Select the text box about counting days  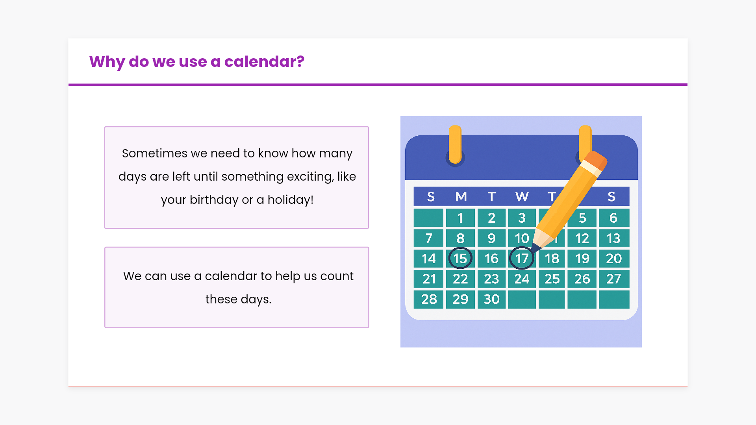237,287
